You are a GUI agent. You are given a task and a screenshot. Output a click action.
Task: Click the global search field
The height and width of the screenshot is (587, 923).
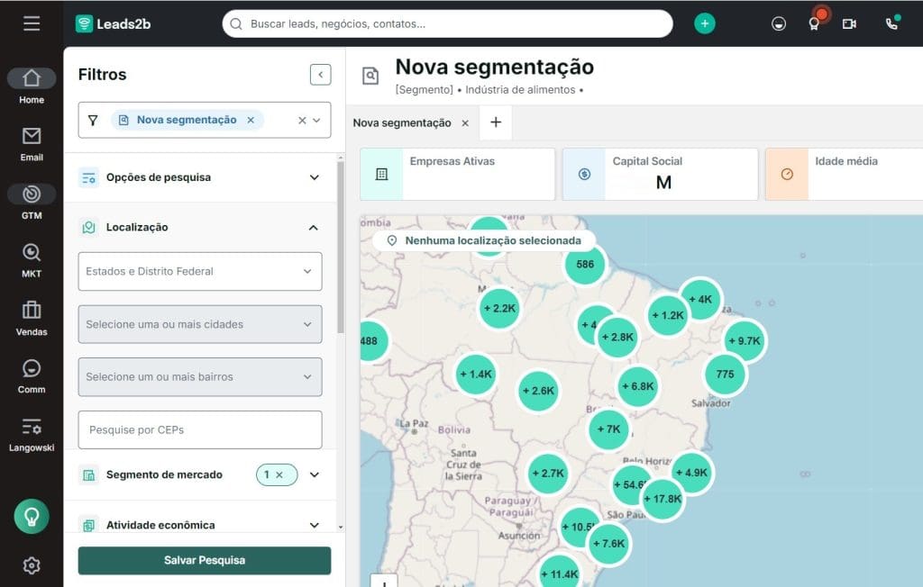447,23
